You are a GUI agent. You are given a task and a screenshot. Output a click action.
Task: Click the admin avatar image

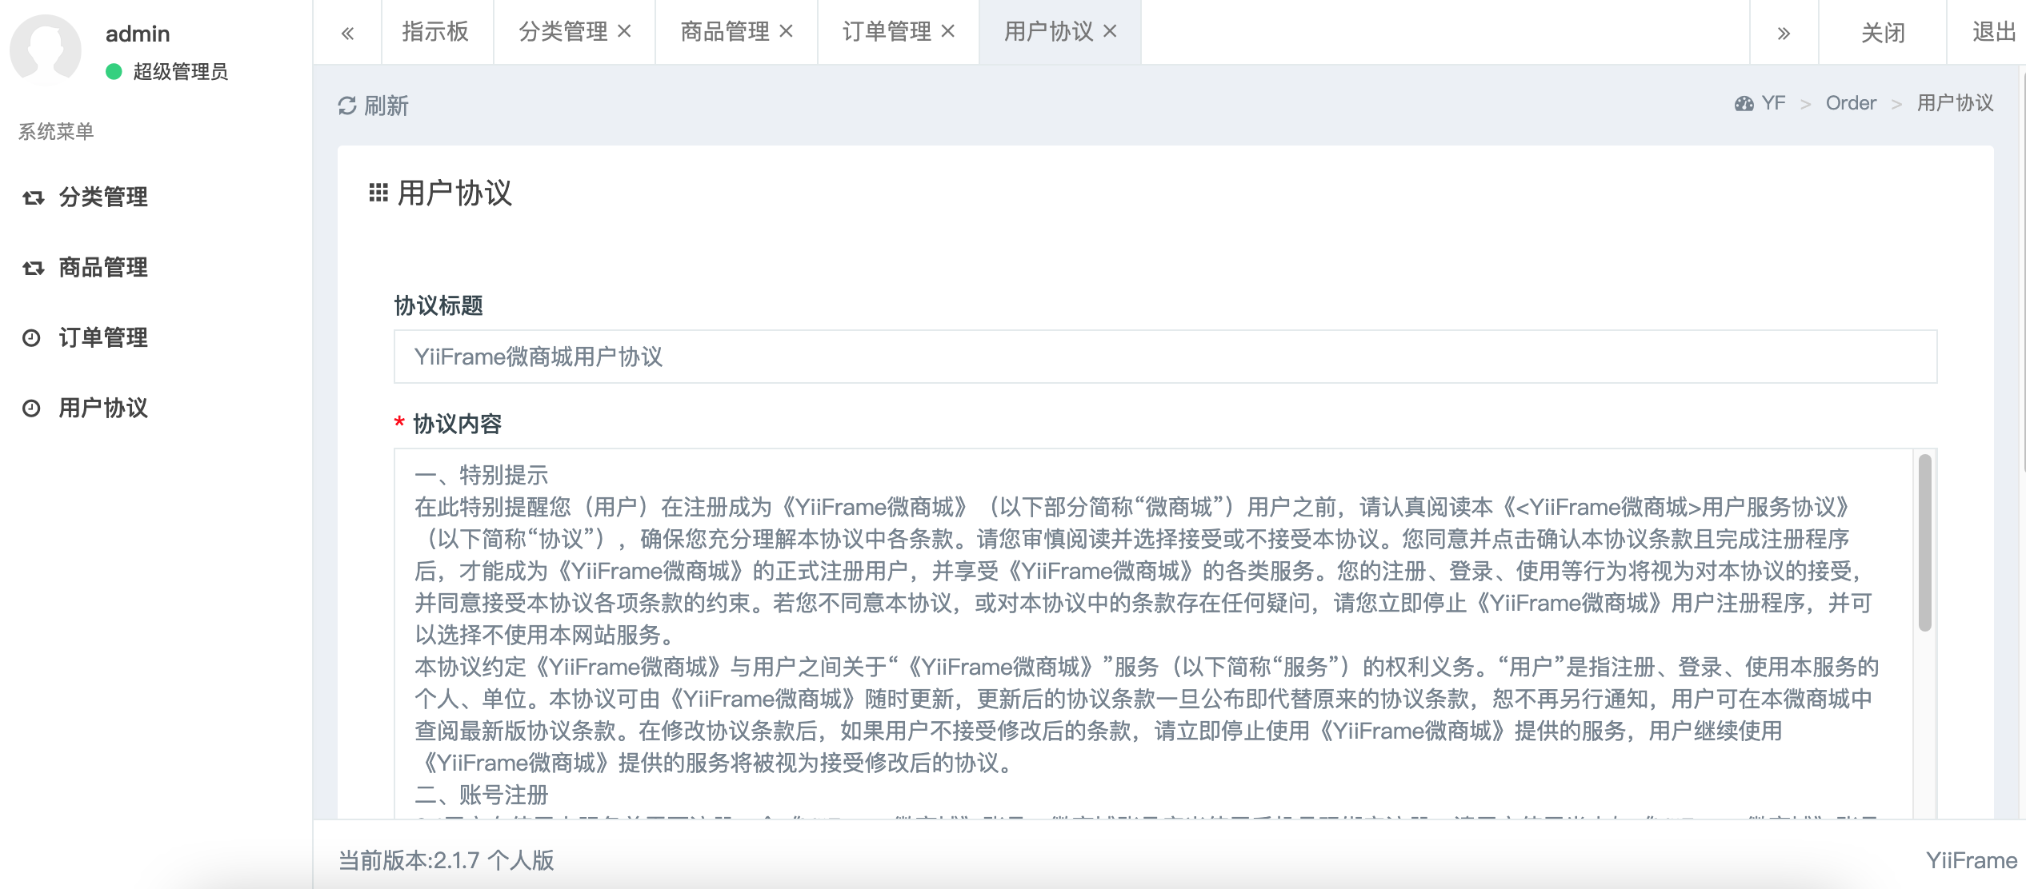click(46, 50)
